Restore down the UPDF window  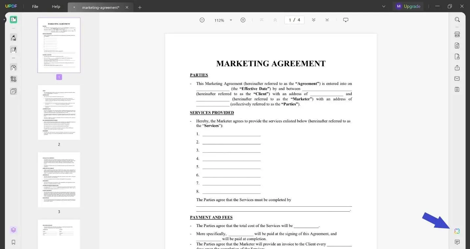450,6
